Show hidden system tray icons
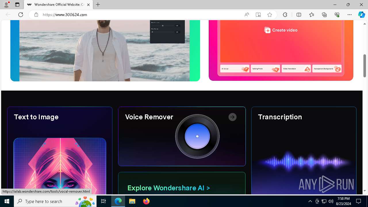The width and height of the screenshot is (368, 207). 310,201
